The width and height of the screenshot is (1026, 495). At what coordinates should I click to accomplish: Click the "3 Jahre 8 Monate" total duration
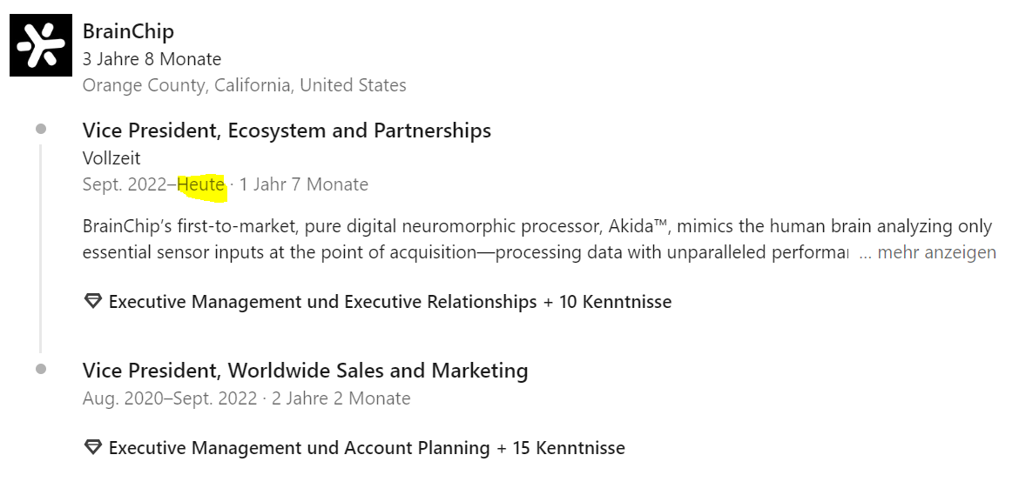pyautogui.click(x=152, y=59)
